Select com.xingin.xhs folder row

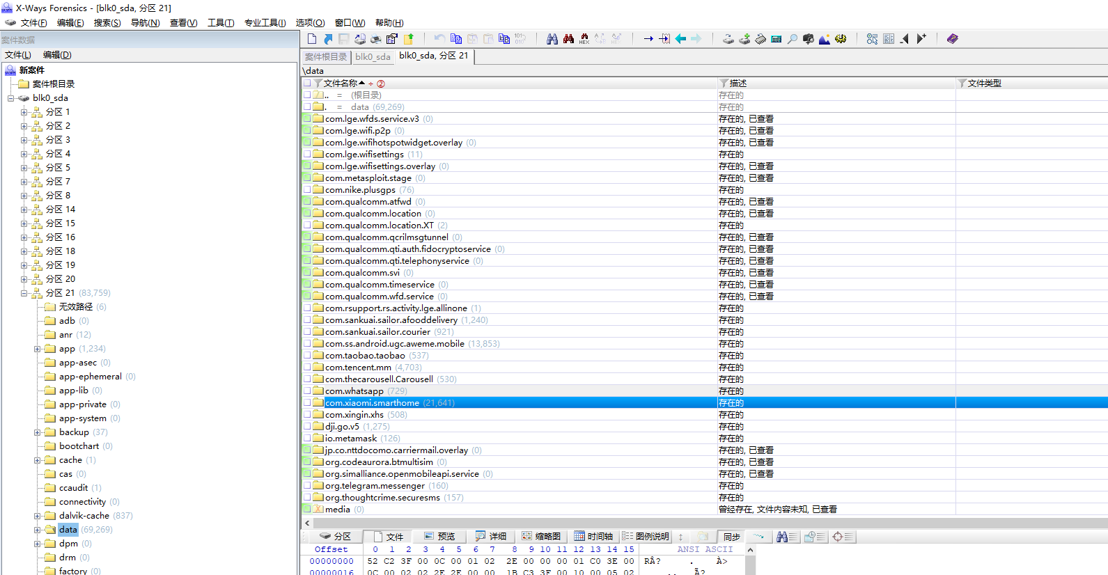pos(705,415)
